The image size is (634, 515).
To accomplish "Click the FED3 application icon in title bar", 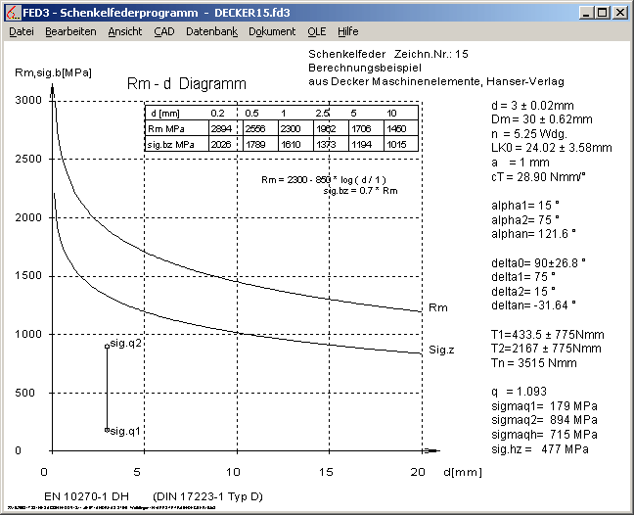I will pyautogui.click(x=12, y=13).
